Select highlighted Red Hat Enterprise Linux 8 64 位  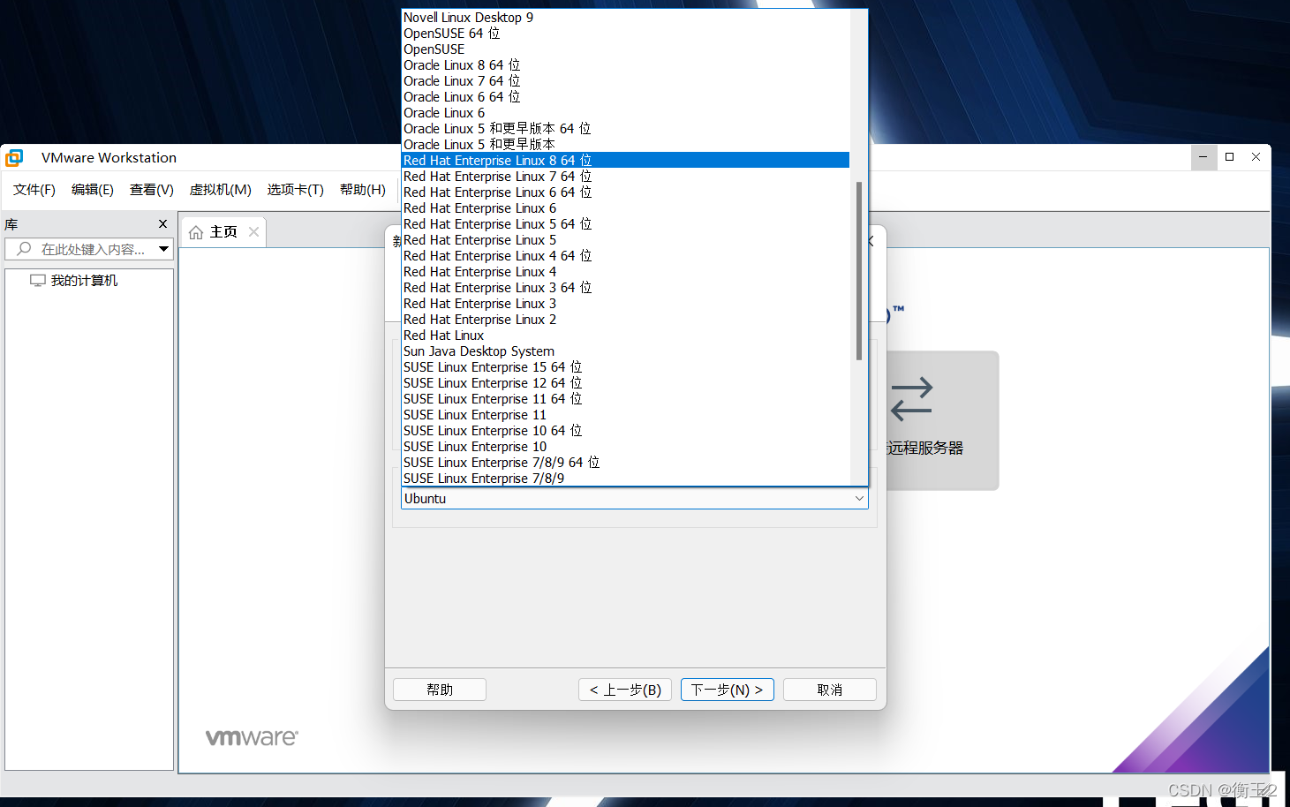point(625,161)
